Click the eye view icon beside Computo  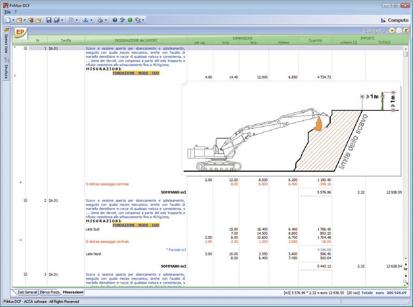391,31
